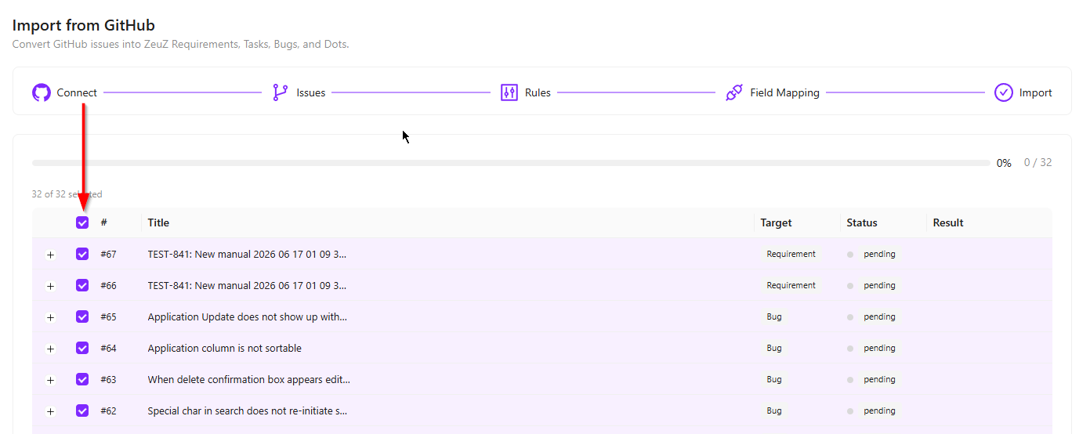Click the pending status on row #62
Screen dimensions: 1090x434
click(879, 410)
